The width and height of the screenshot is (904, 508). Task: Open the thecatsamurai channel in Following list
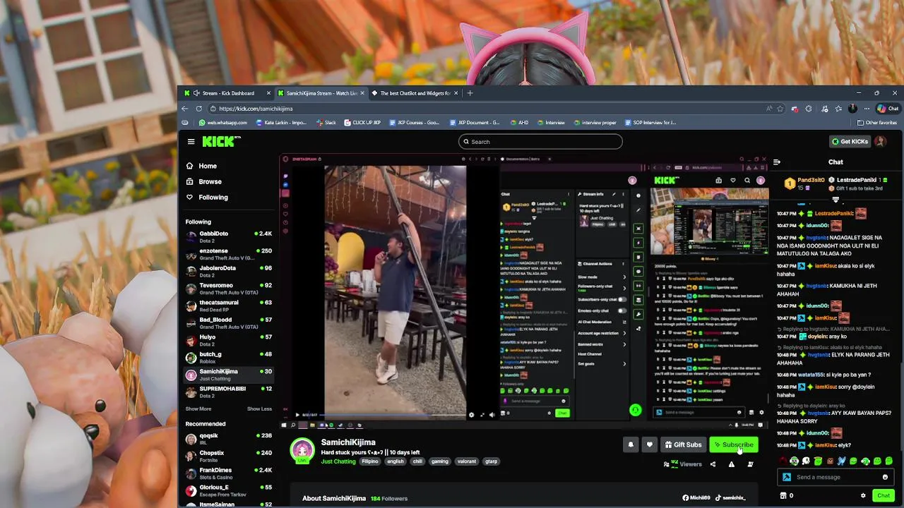pos(229,306)
